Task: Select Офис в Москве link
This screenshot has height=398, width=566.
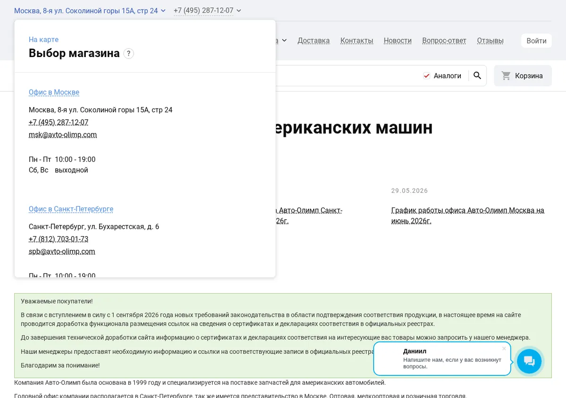Action: (54, 92)
